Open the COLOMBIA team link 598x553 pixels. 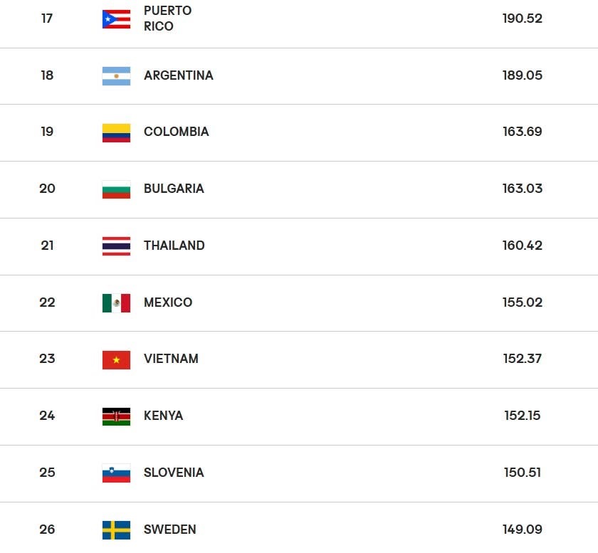(177, 132)
